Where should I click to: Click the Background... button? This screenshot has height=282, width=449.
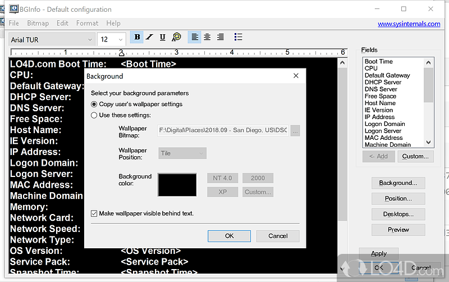tap(398, 183)
